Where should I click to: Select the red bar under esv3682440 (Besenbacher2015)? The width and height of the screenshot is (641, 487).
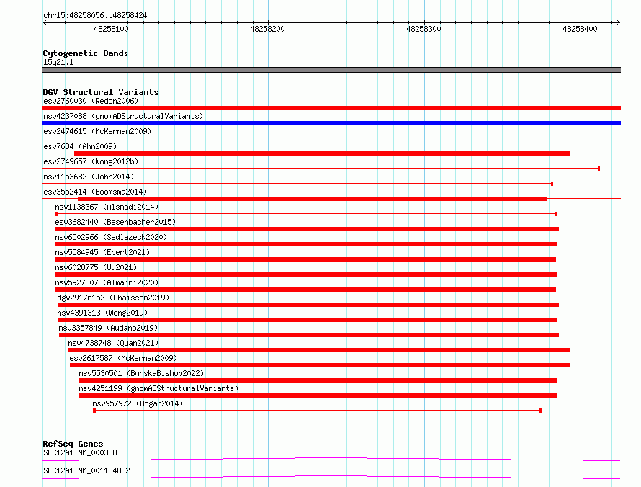pyautogui.click(x=307, y=229)
